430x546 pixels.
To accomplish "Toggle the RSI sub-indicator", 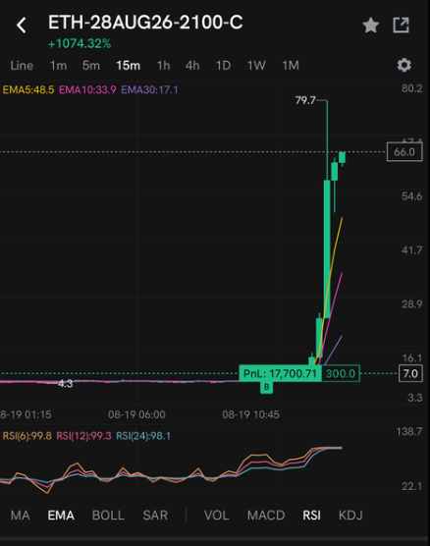I will 311,515.
